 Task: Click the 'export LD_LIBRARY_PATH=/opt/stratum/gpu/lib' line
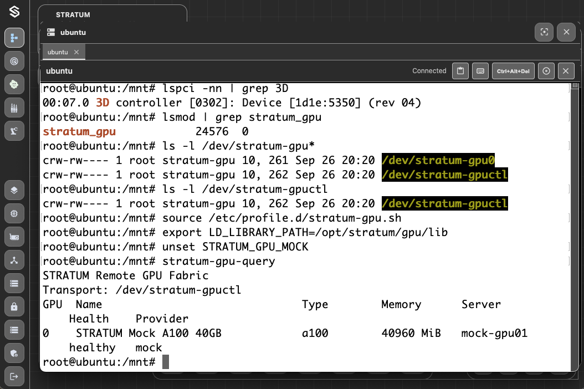pos(305,233)
